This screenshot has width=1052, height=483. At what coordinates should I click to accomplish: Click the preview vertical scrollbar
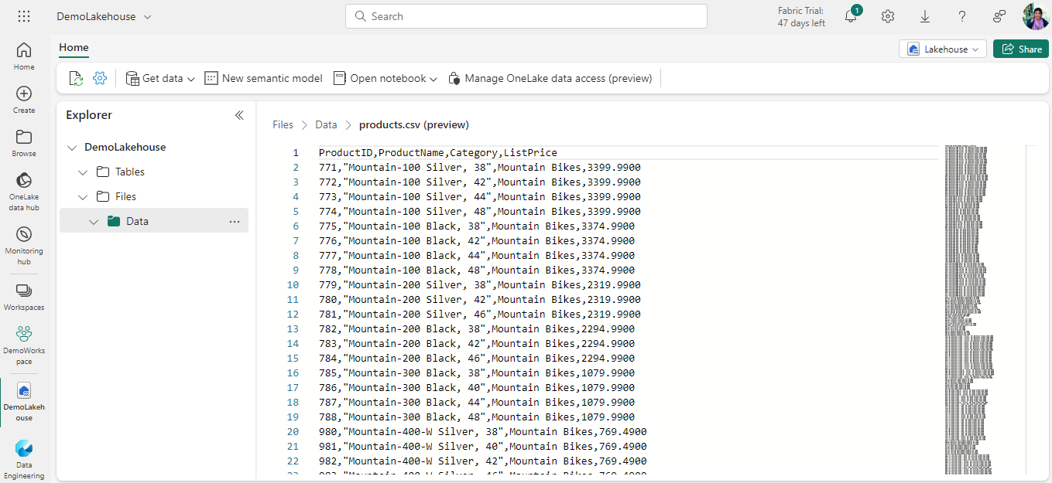click(x=1031, y=309)
